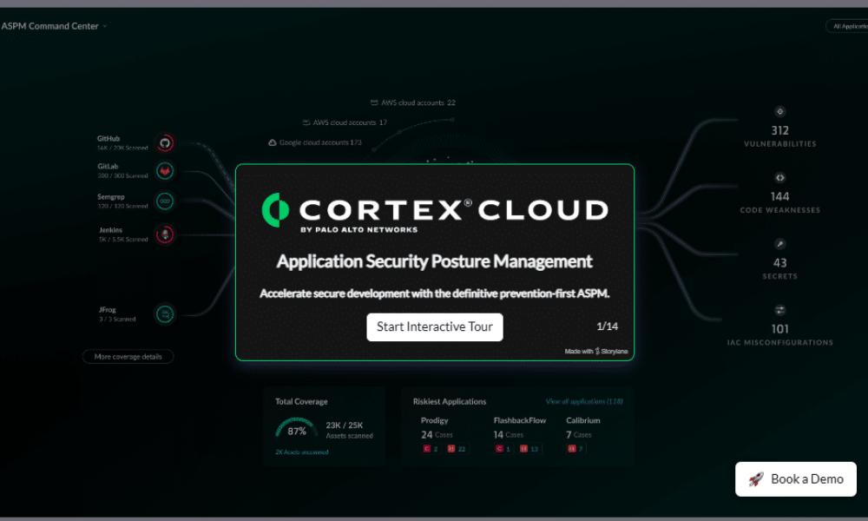The image size is (868, 521).
Task: Click the rocket icon on Book a Demo
Action: tap(756, 479)
